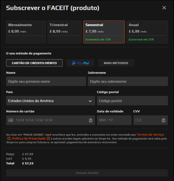Click the lock icon in CVV field
The width and height of the screenshot is (174, 181).
(163, 120)
